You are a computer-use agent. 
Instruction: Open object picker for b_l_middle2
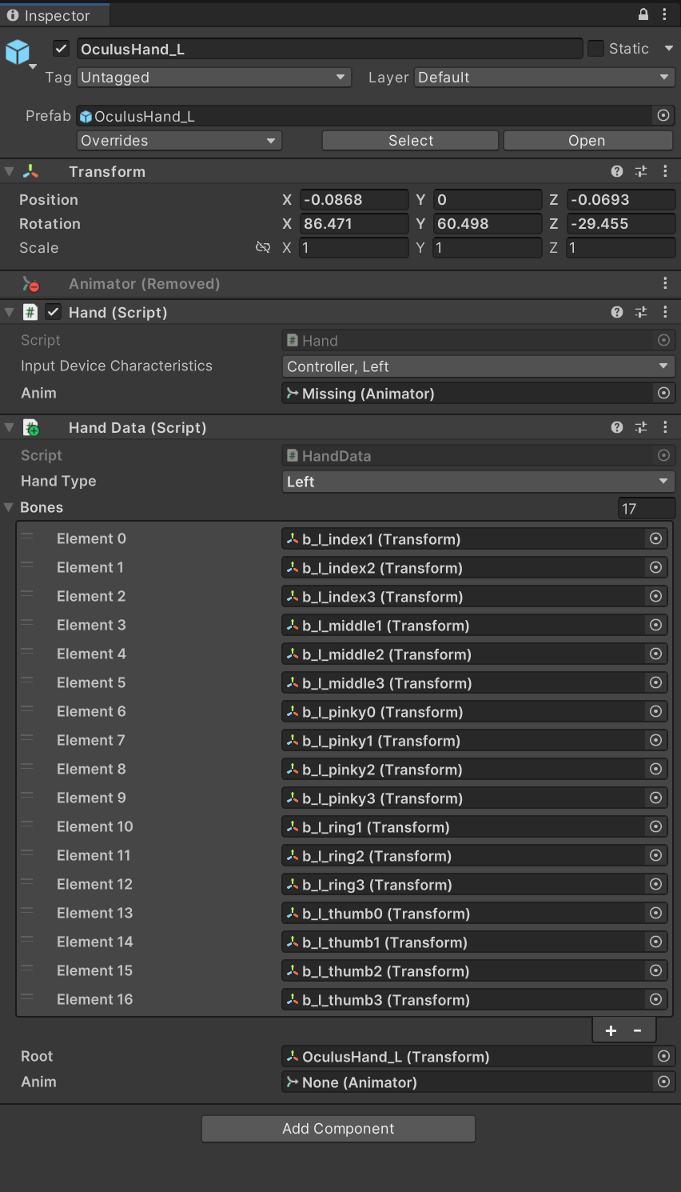click(x=655, y=654)
